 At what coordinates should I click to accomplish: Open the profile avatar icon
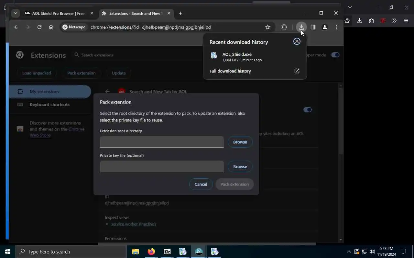(324, 27)
